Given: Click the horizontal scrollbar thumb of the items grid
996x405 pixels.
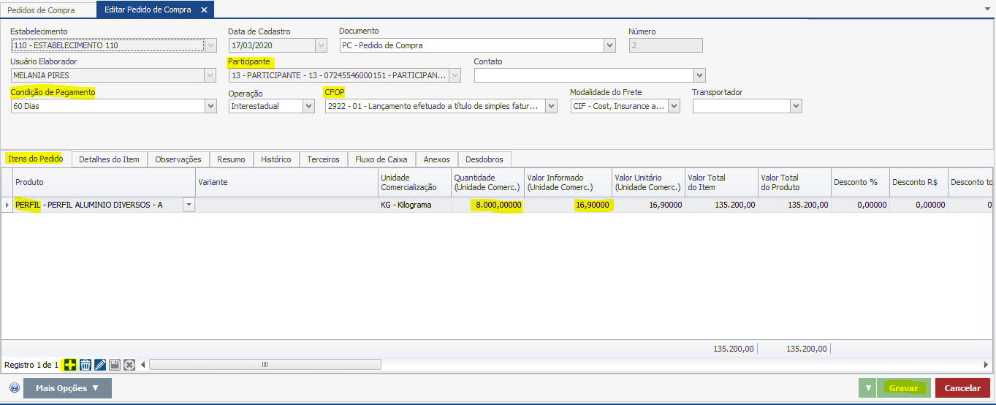Looking at the screenshot, I should tap(265, 364).
